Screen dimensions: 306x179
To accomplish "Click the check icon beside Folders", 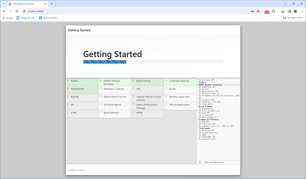I will click(x=68, y=81).
